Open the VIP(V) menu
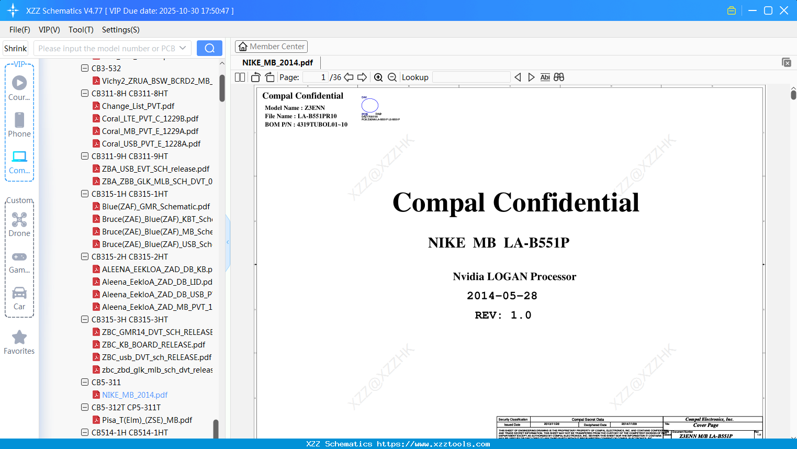This screenshot has height=449, width=797. click(x=49, y=30)
